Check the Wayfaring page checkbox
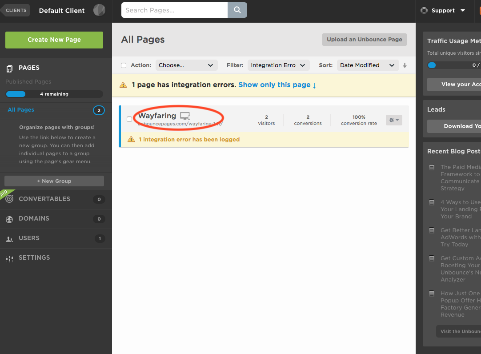Image resolution: width=481 pixels, height=354 pixels. coord(129,119)
